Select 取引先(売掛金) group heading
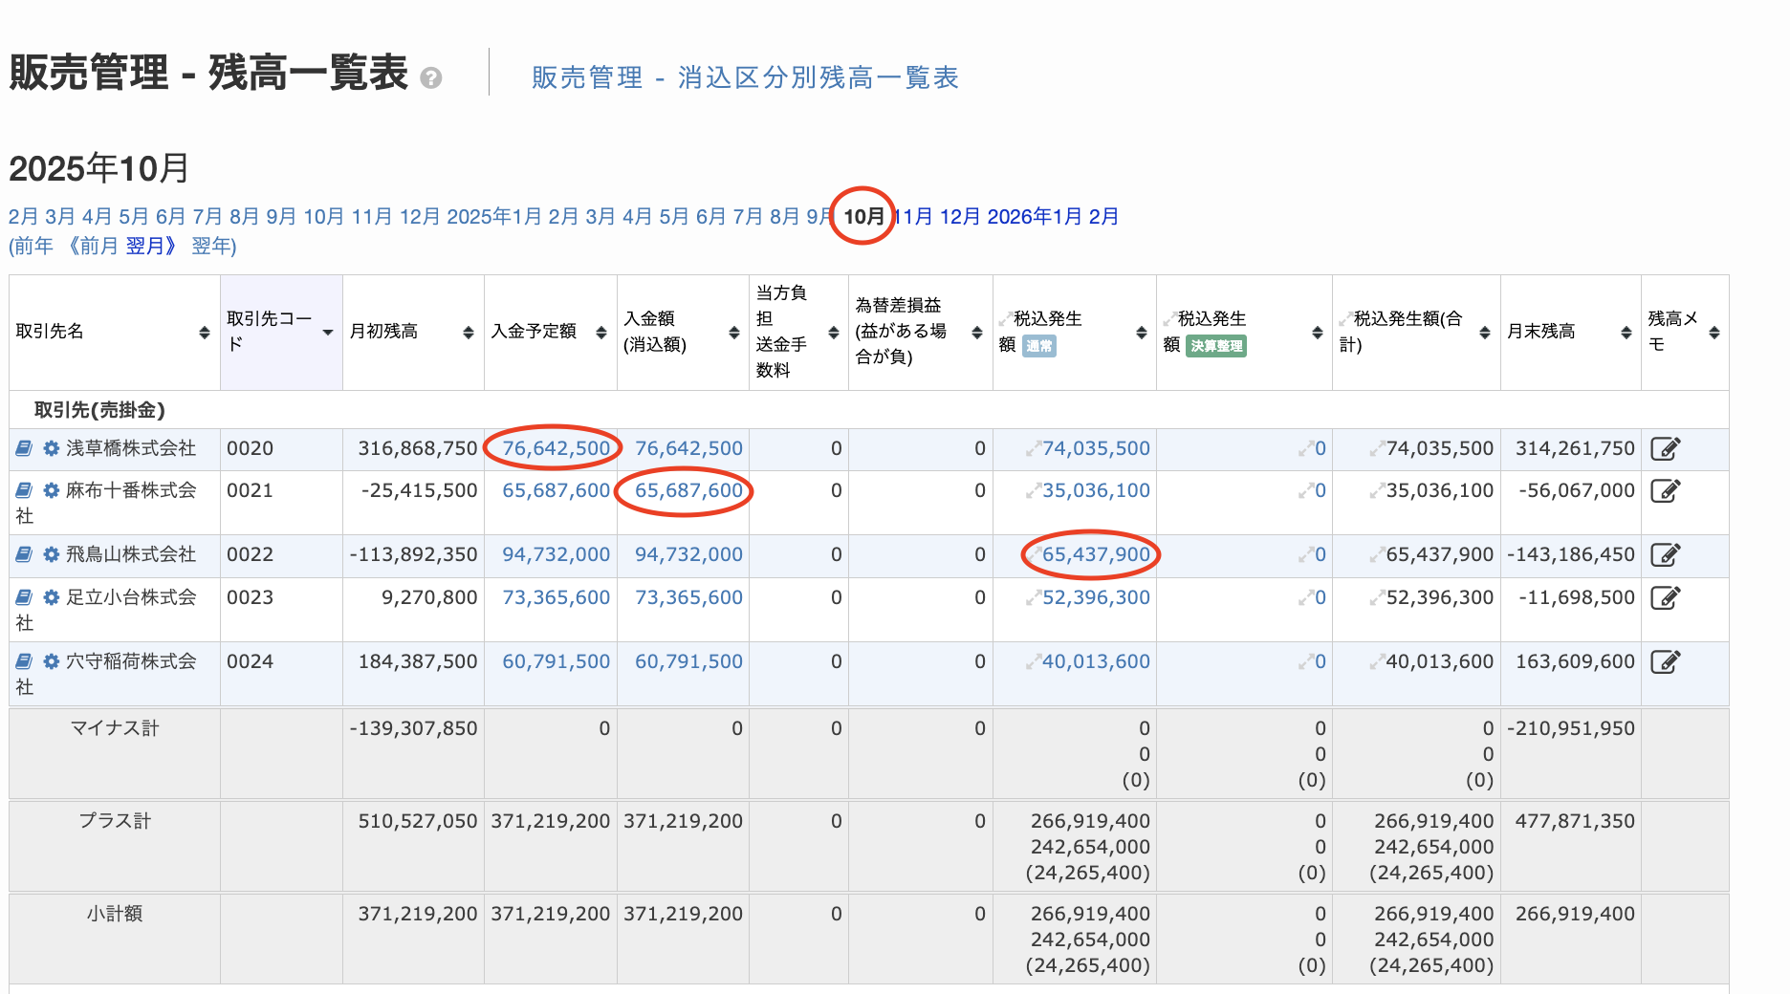The height and width of the screenshot is (994, 1790). (99, 410)
